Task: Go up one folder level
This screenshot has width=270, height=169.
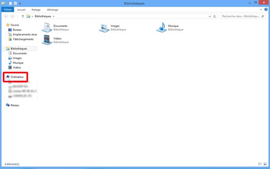Action: 23,16
